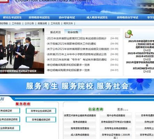The height and width of the screenshot is (139, 154).
Task: Click the [04-08] date beside 教师资格考试面试公告
Action: click(114, 54)
